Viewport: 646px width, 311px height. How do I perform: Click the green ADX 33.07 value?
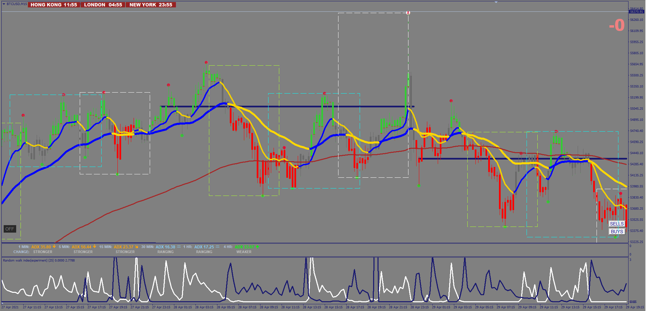(x=245, y=247)
